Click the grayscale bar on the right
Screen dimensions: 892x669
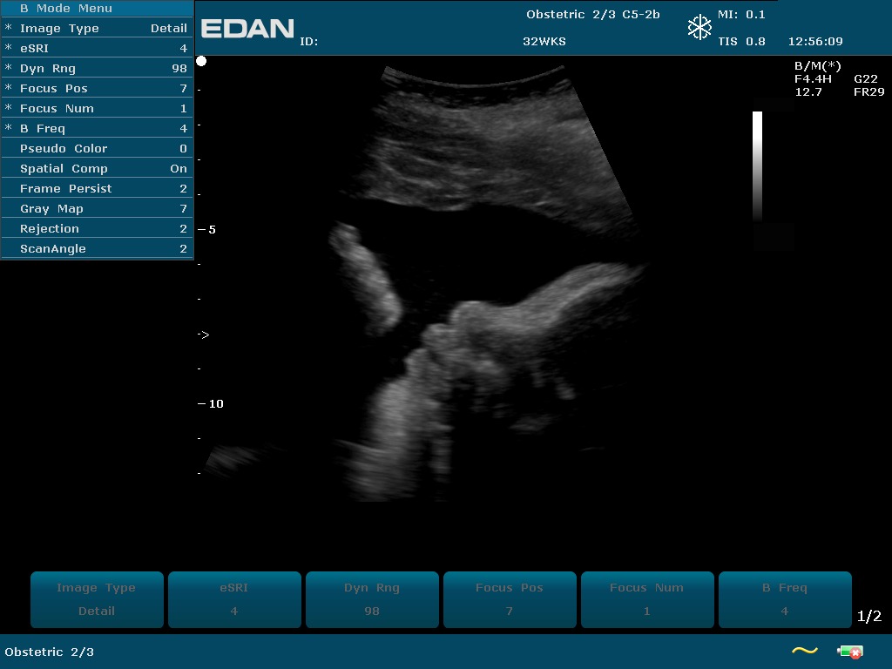[x=757, y=166]
